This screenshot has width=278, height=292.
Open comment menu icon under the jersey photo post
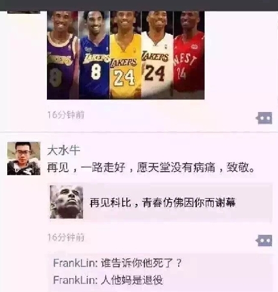264,118
